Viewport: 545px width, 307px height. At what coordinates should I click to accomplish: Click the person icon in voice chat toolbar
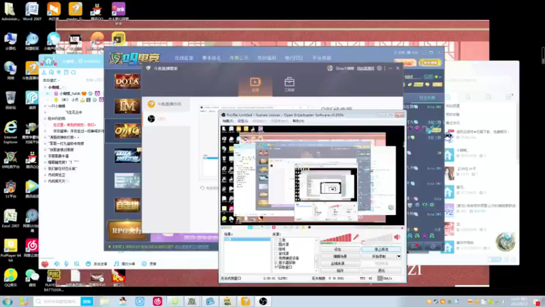(44, 72)
